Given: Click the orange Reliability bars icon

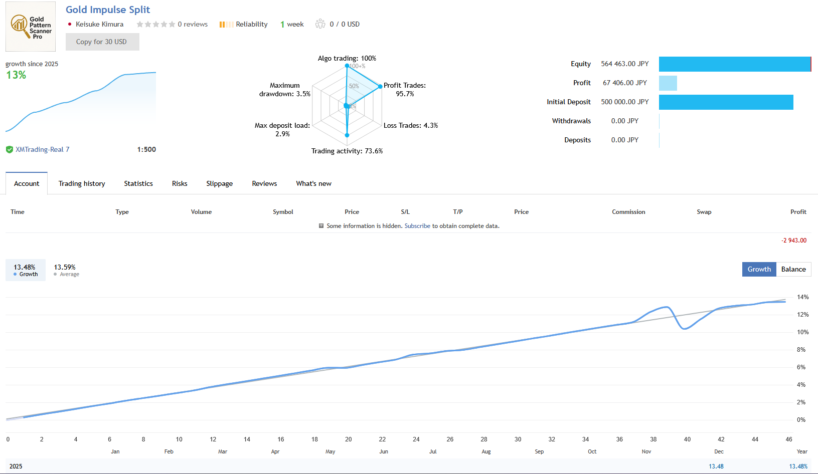Looking at the screenshot, I should [225, 25].
